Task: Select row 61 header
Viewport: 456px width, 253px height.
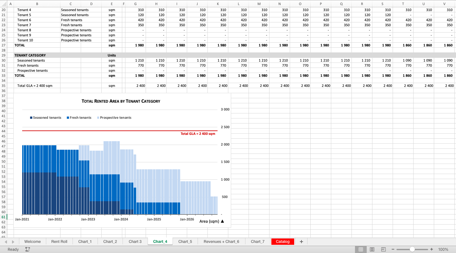Action: tap(3, 217)
